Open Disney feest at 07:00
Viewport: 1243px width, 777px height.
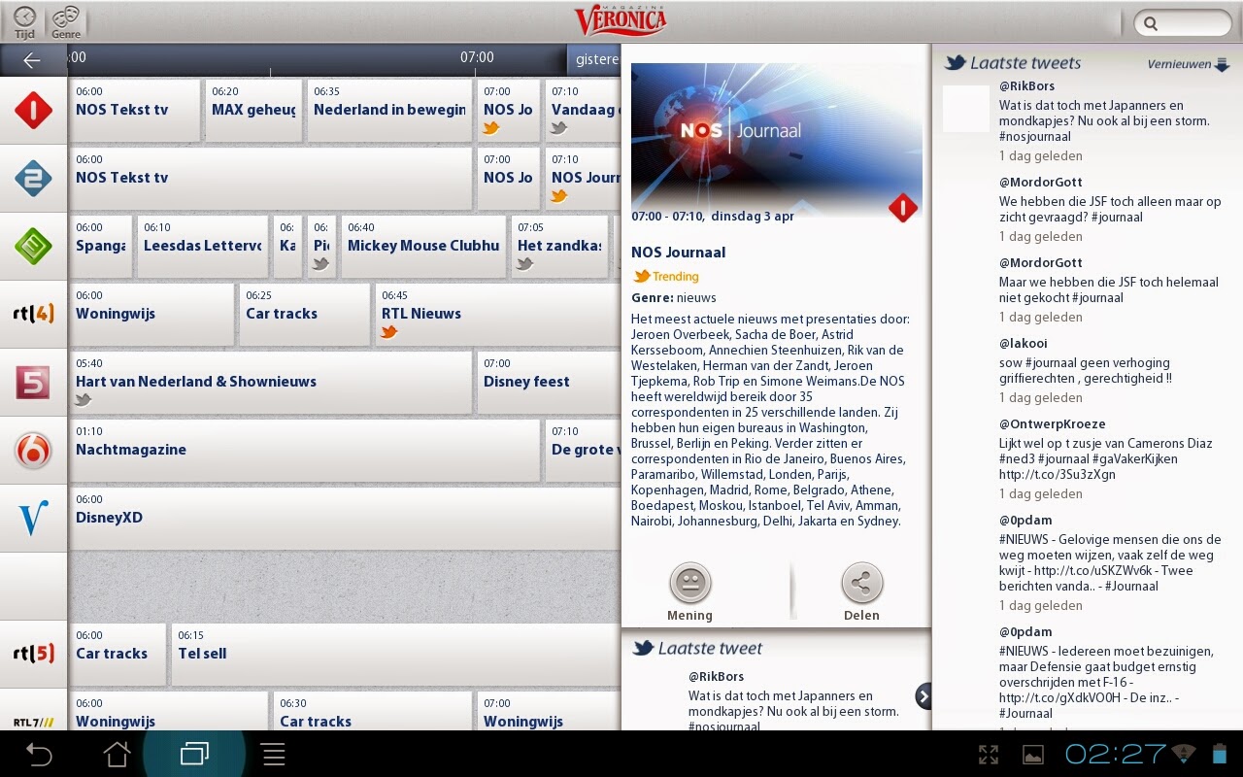[x=549, y=383]
